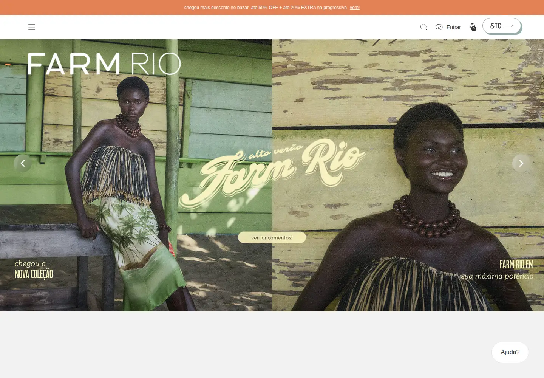Click 'chegou a nova coleção' text
Screen dimensions: 544x378
(34, 270)
